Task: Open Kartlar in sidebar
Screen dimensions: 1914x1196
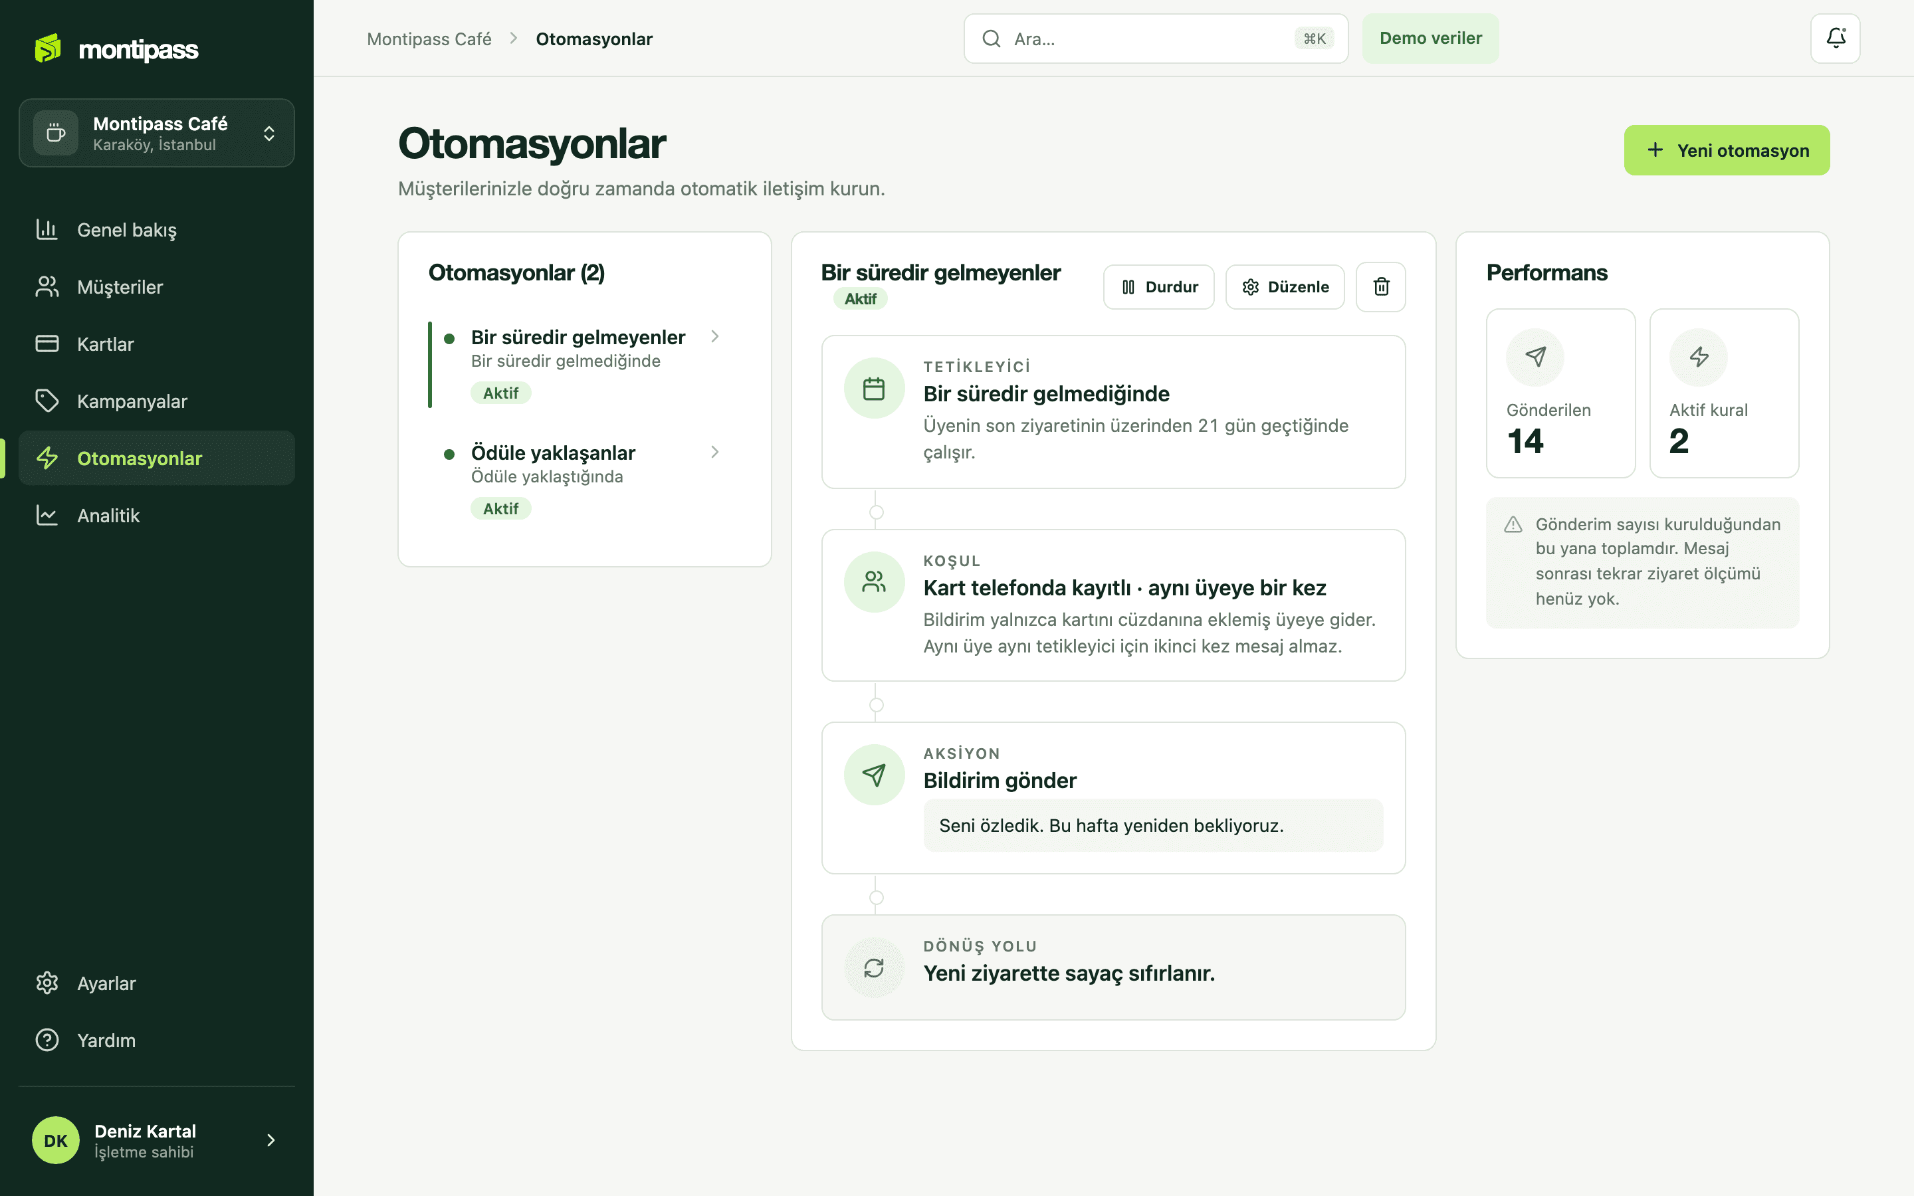Action: pos(157,344)
